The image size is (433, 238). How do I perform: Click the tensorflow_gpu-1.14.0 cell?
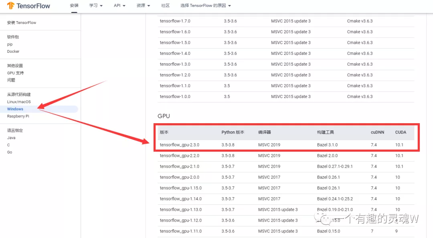(x=180, y=199)
